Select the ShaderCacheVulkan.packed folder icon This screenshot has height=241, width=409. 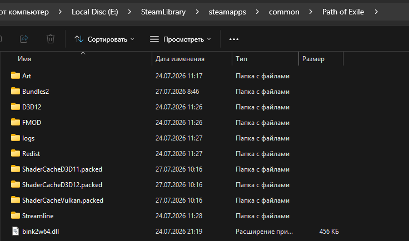(16, 200)
